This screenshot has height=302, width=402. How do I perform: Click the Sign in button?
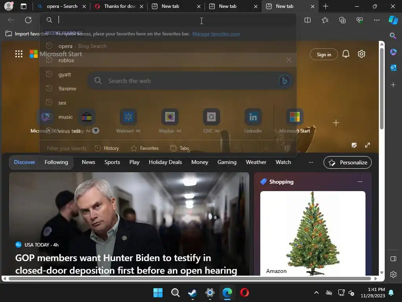[x=324, y=54]
